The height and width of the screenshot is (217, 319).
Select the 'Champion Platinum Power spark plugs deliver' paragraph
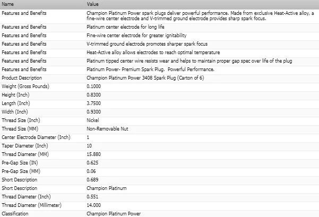[x=200, y=16]
